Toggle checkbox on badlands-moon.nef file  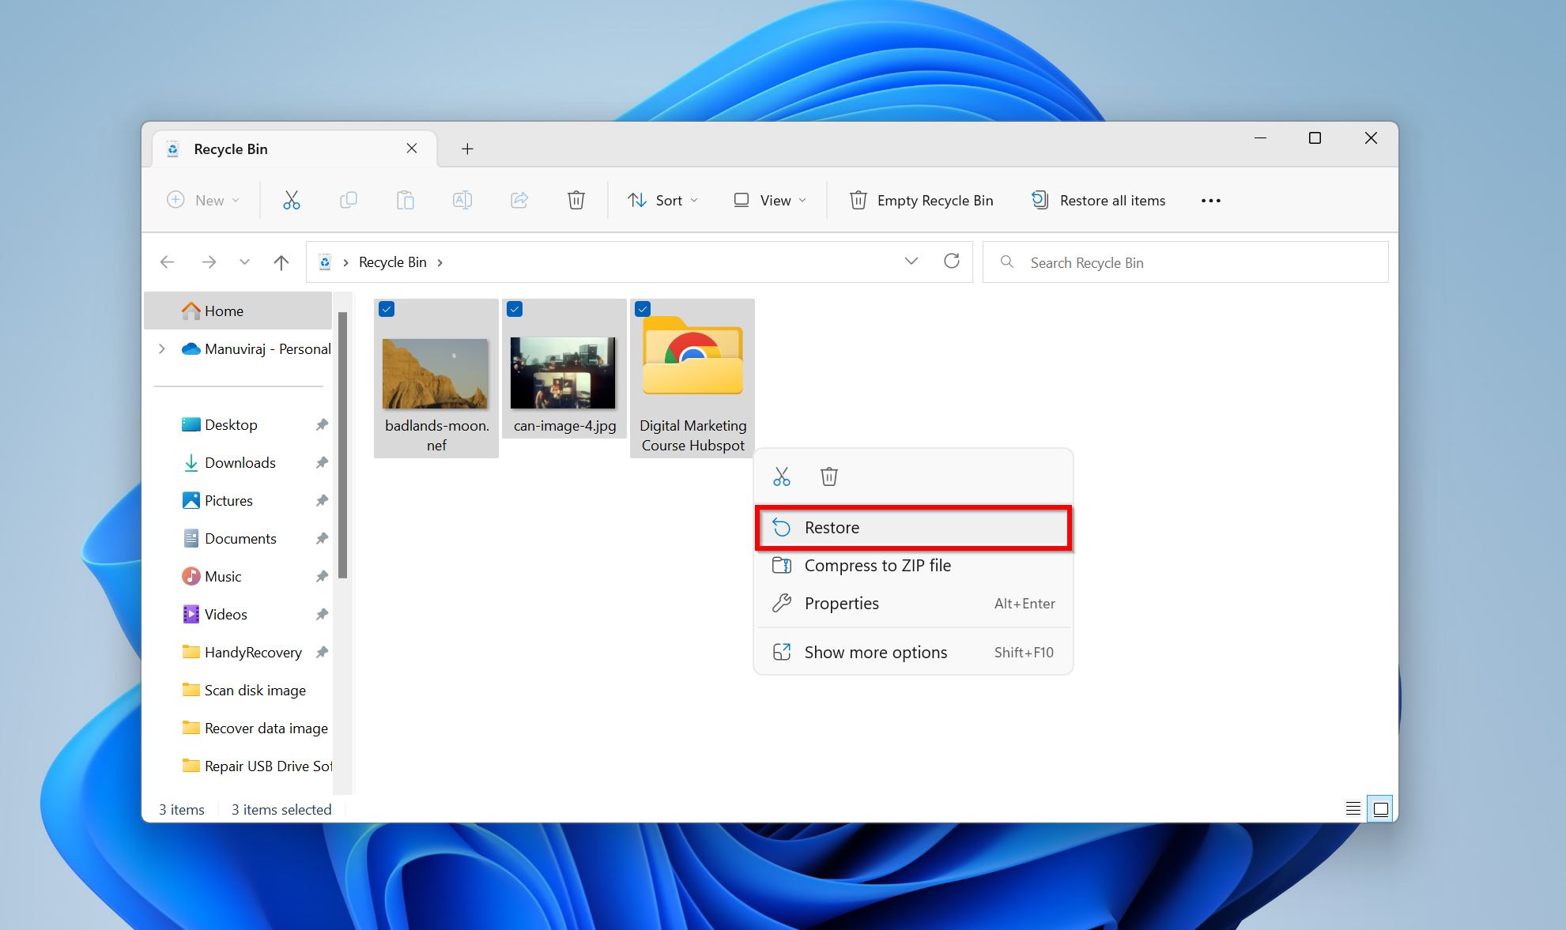(387, 309)
